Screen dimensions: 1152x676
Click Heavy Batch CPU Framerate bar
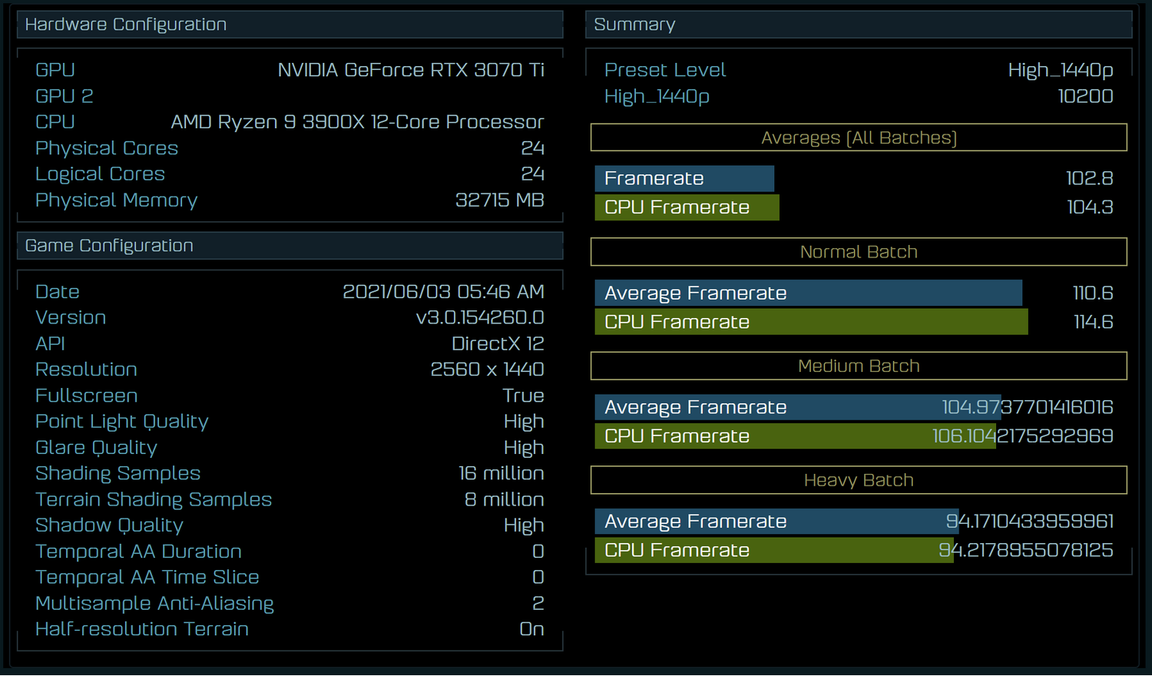click(x=774, y=551)
